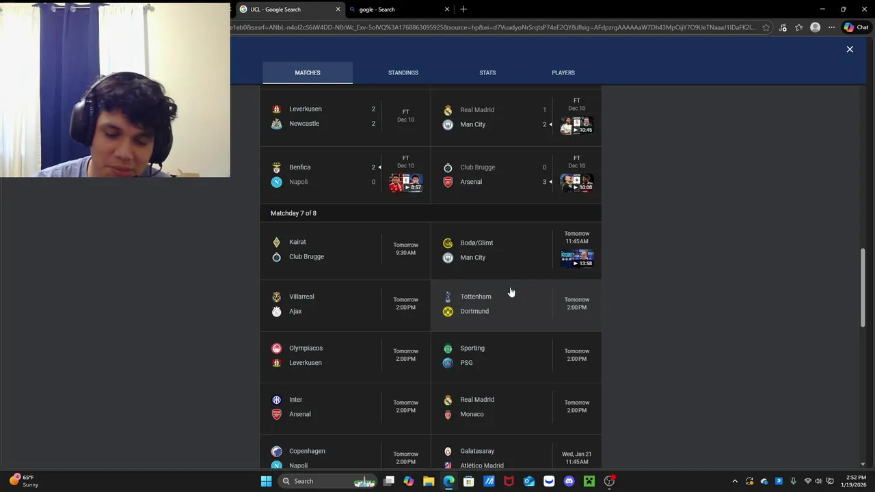The width and height of the screenshot is (875, 492).
Task: Switch to the Standings tab
Action: click(x=403, y=72)
